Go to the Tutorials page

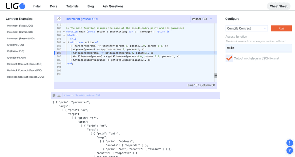tap(72, 6)
